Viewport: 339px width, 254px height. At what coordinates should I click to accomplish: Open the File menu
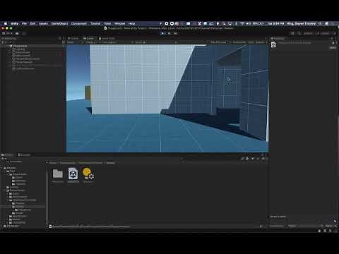pyautogui.click(x=24, y=23)
